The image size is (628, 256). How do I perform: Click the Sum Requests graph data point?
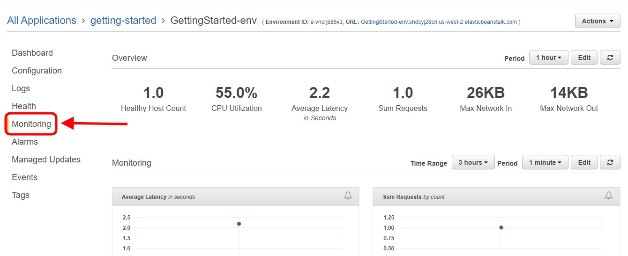tap(501, 227)
